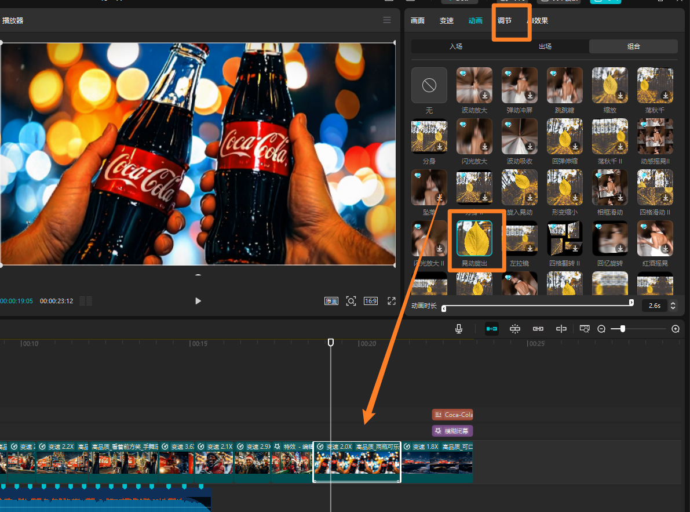Apply the 闪光放大 animation
The image size is (690, 512).
click(x=474, y=136)
